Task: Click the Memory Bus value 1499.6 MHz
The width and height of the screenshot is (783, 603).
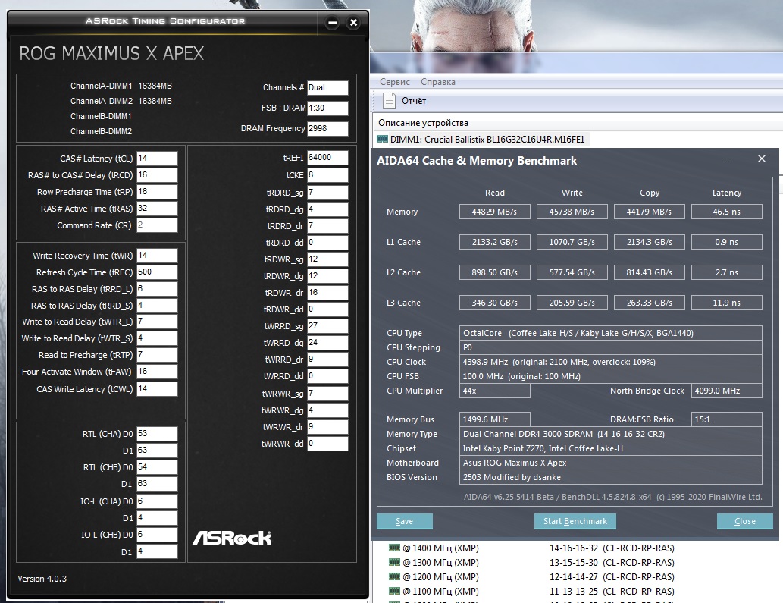Action: (x=494, y=419)
